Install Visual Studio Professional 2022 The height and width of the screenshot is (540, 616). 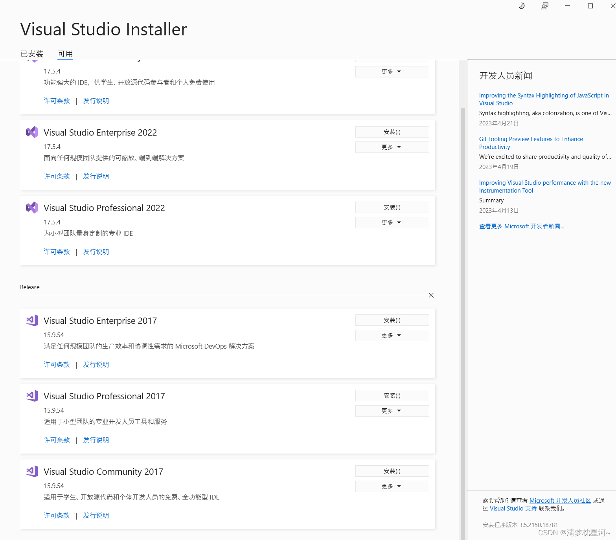392,208
